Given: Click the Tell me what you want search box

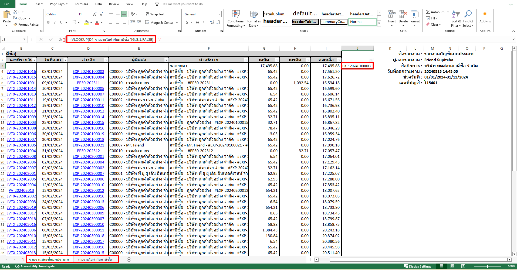Looking at the screenshot, I should [182, 4].
